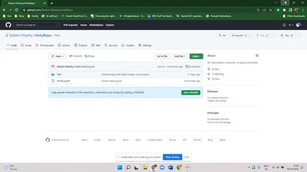View the Insights tab

click(x=128, y=45)
